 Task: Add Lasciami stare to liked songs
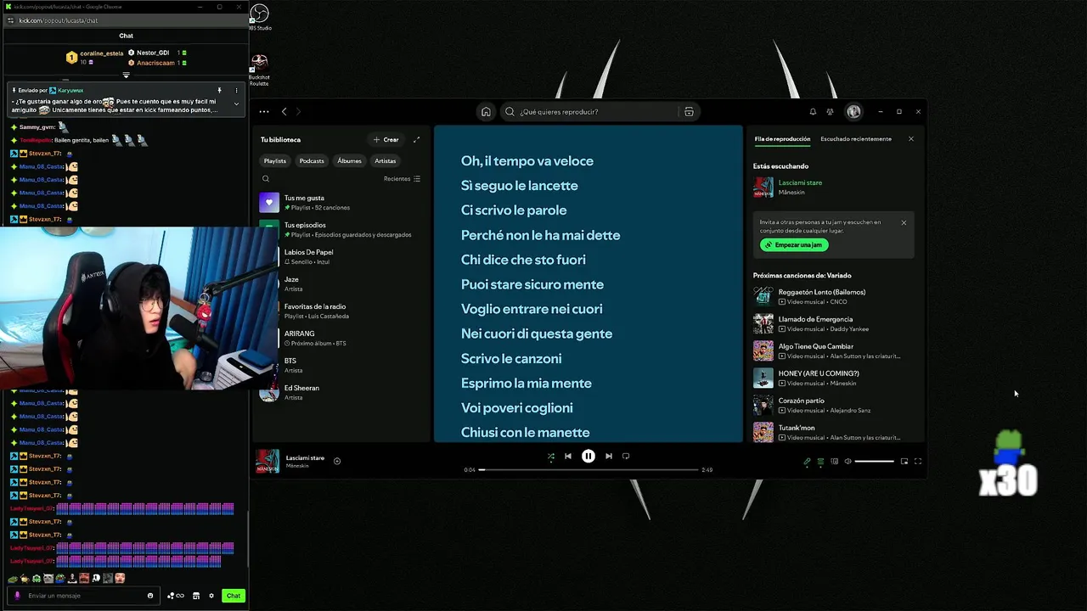coord(337,461)
